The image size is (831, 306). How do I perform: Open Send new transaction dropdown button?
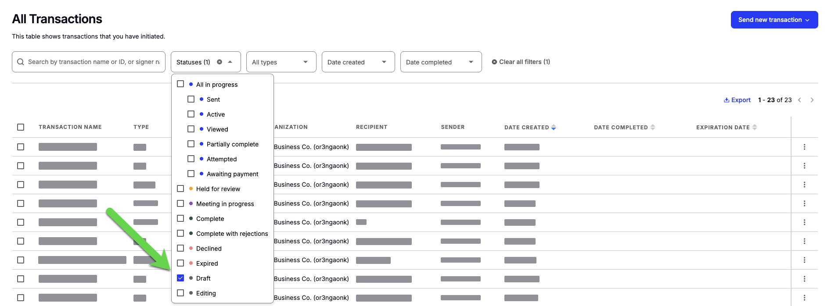point(774,20)
